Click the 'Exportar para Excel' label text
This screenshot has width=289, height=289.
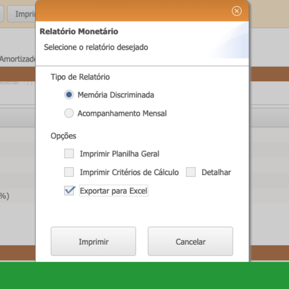113,191
